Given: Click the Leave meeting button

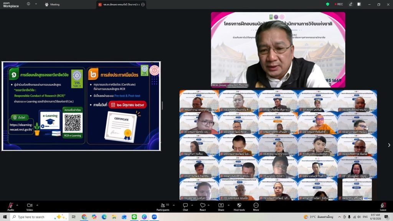Looking at the screenshot, I should point(383,207).
